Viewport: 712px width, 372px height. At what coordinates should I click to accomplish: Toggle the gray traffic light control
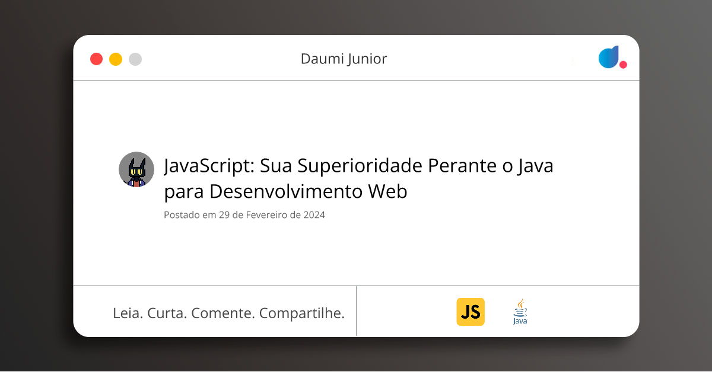pos(135,59)
